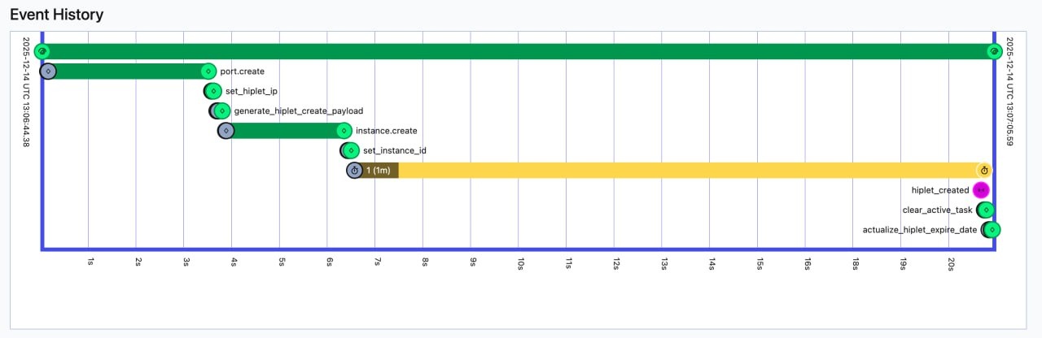Click the workflow completed icon at top right

pyautogui.click(x=994, y=51)
